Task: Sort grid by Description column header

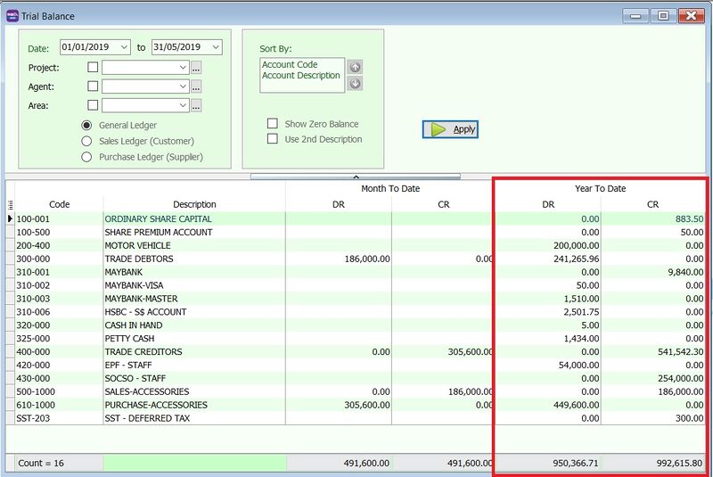Action: tap(194, 204)
